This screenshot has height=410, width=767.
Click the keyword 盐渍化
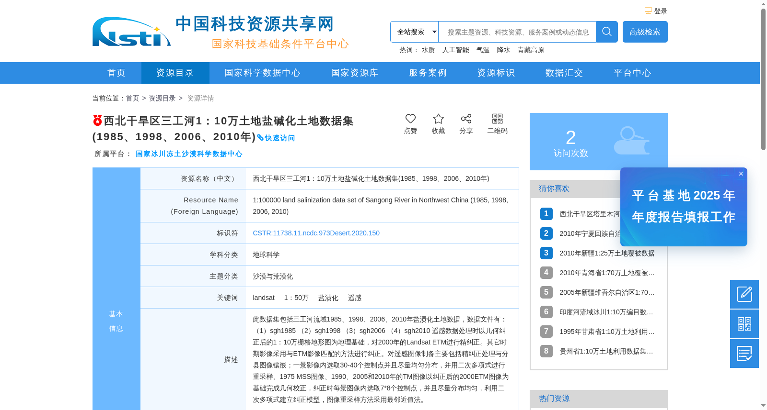(x=328, y=298)
